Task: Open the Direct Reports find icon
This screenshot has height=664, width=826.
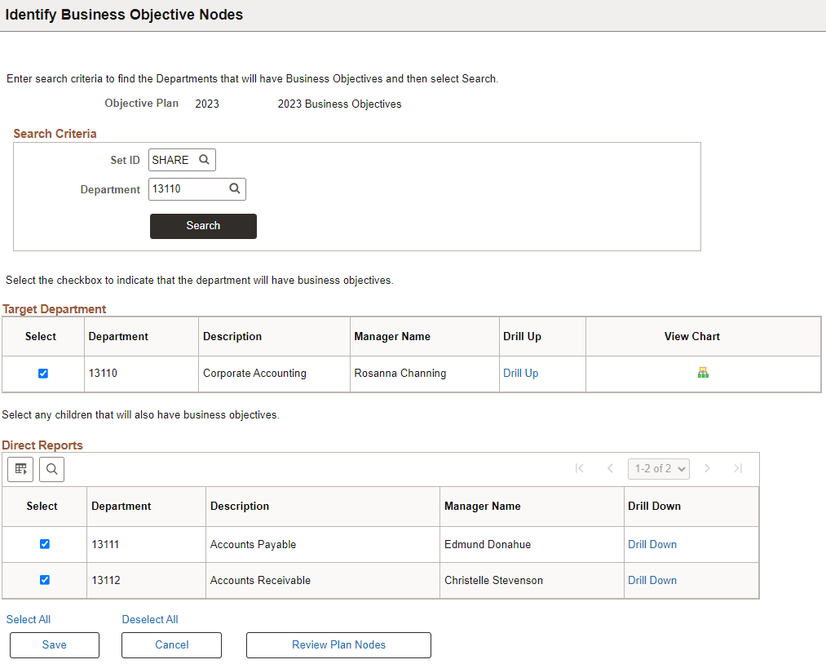Action: [51, 469]
